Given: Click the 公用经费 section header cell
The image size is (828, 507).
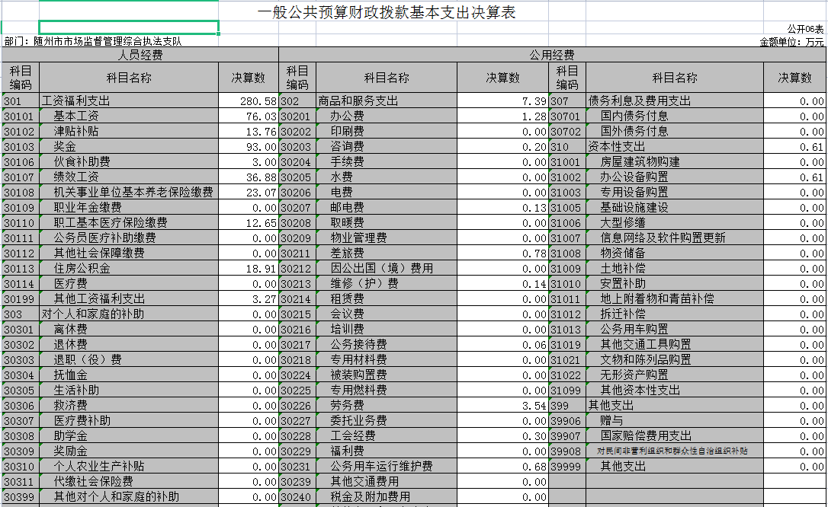Looking at the screenshot, I should (x=552, y=55).
